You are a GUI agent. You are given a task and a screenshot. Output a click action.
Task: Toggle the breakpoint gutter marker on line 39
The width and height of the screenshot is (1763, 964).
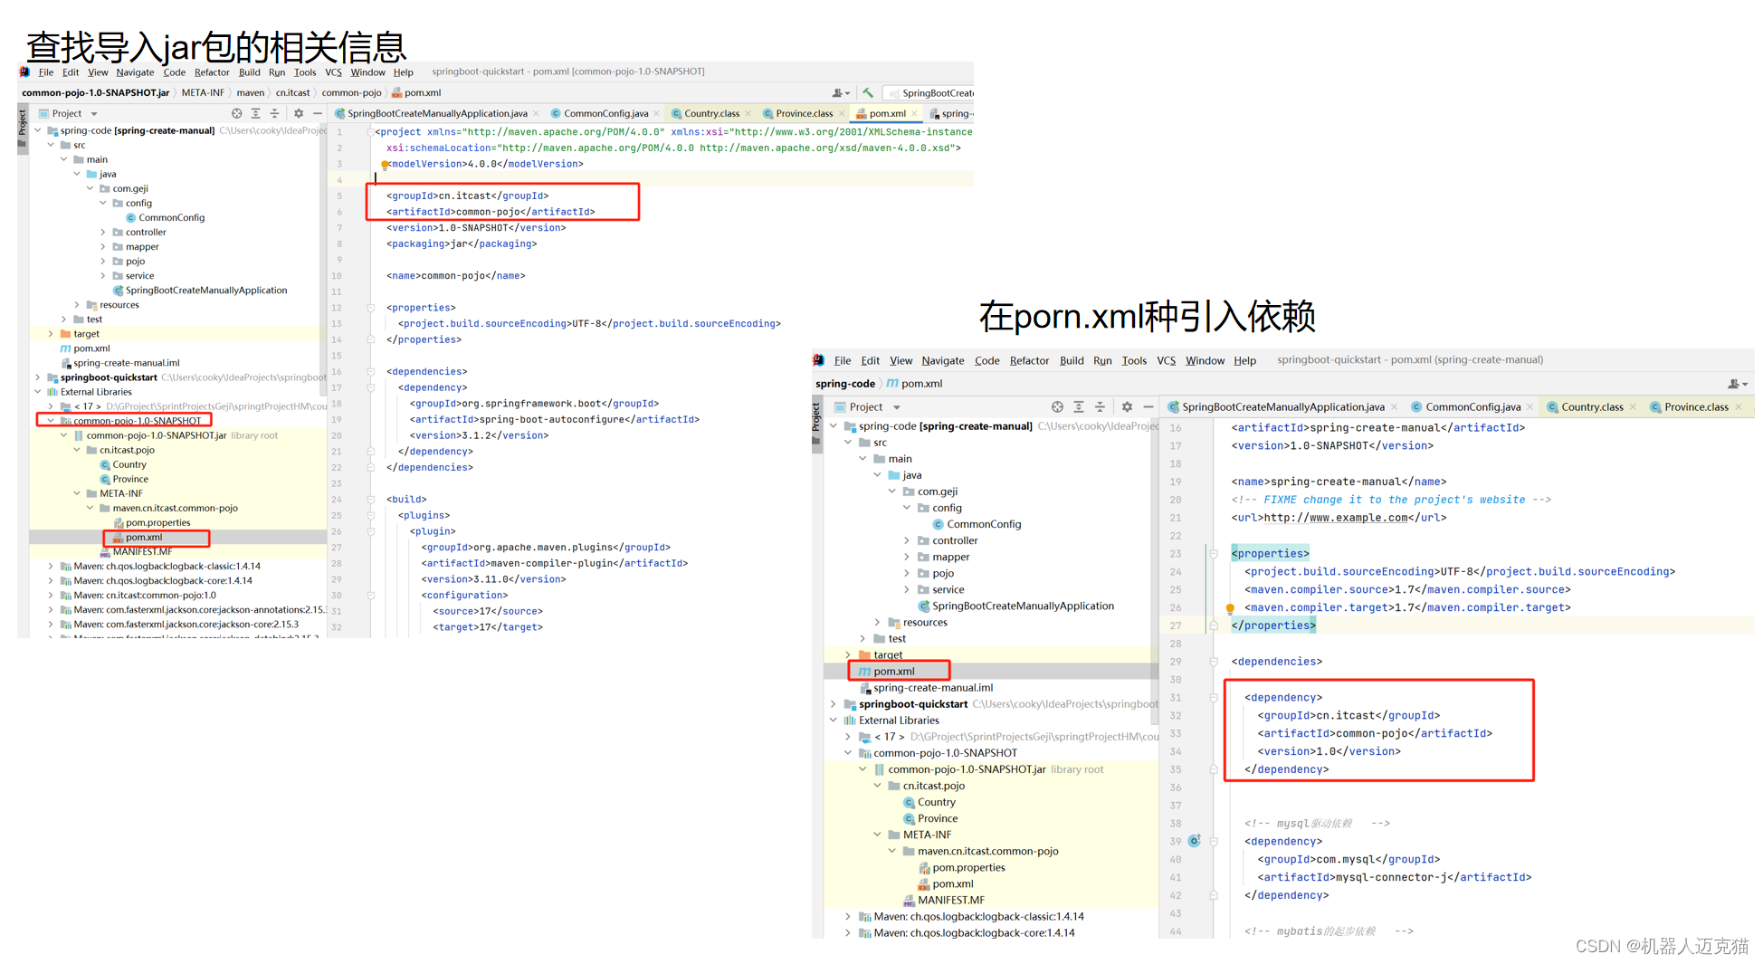1194,841
